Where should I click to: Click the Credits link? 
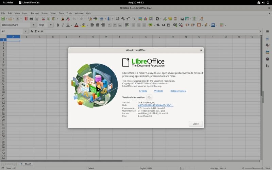tap(143, 91)
